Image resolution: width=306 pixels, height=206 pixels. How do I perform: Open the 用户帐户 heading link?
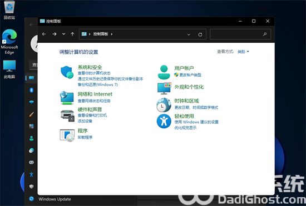pyautogui.click(x=184, y=68)
